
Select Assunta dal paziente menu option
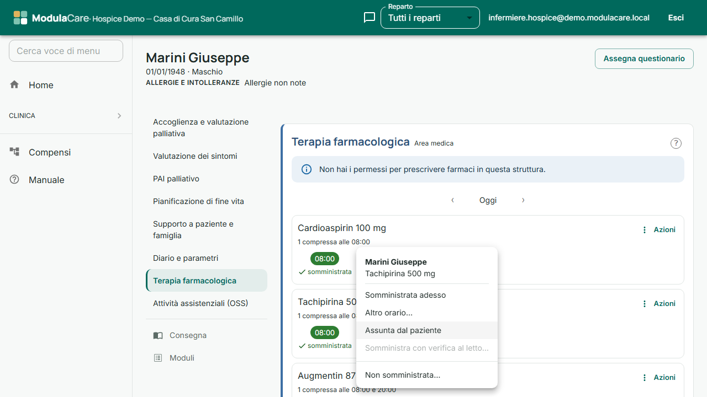pos(427,330)
